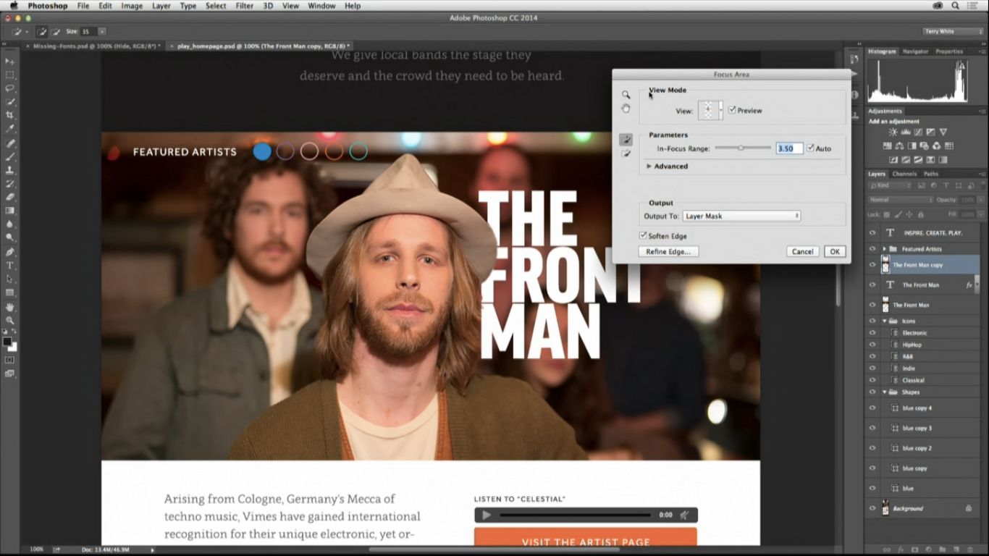Click Cancel in Focus Area dialog

(x=802, y=251)
